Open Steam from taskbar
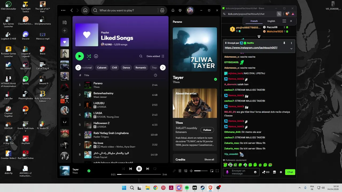 click(203, 188)
